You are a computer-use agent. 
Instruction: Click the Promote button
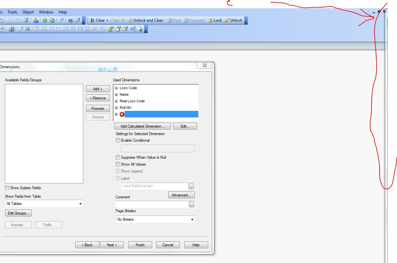[98, 109]
